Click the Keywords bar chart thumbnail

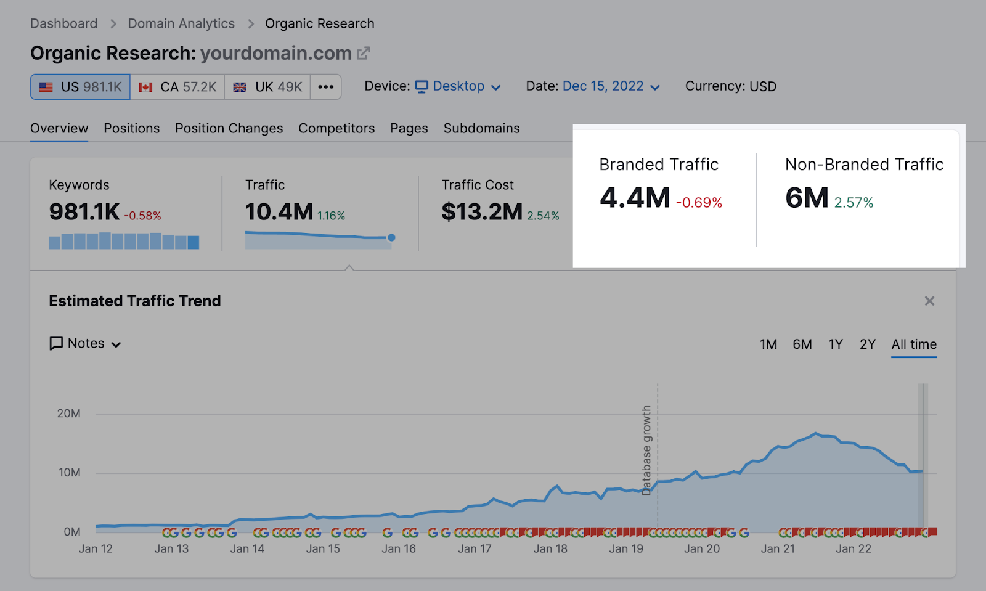(124, 241)
